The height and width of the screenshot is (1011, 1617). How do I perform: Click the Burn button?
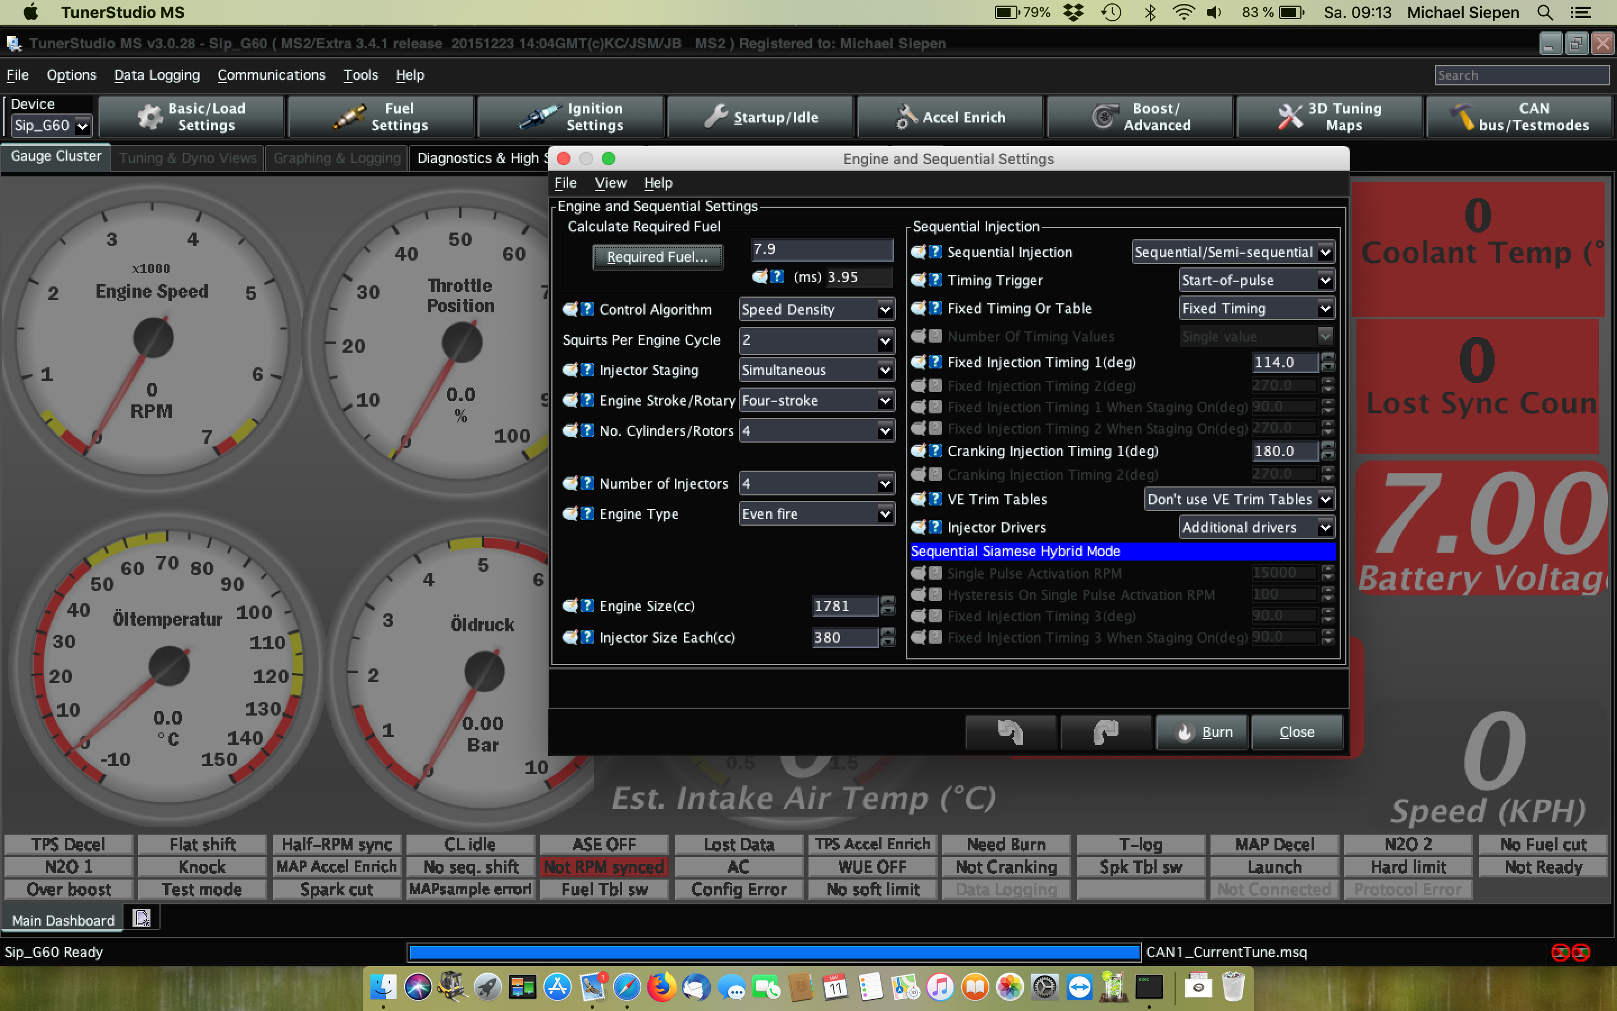[x=1202, y=732]
